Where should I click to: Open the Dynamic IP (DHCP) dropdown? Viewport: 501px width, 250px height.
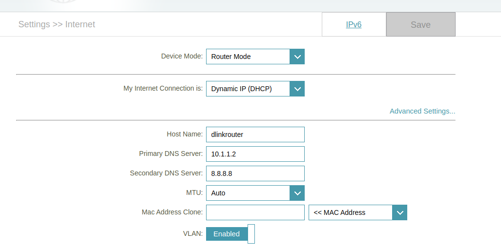tap(255, 89)
